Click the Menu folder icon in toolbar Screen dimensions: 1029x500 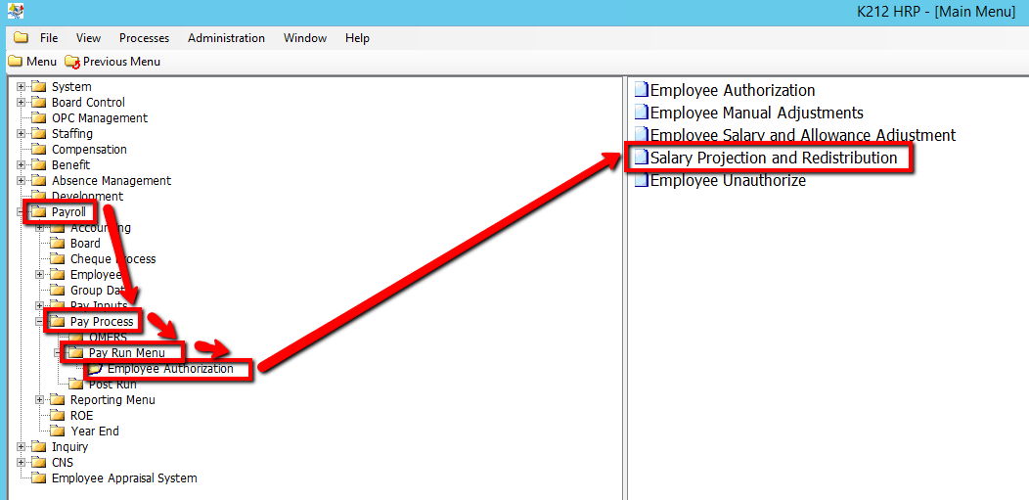15,62
